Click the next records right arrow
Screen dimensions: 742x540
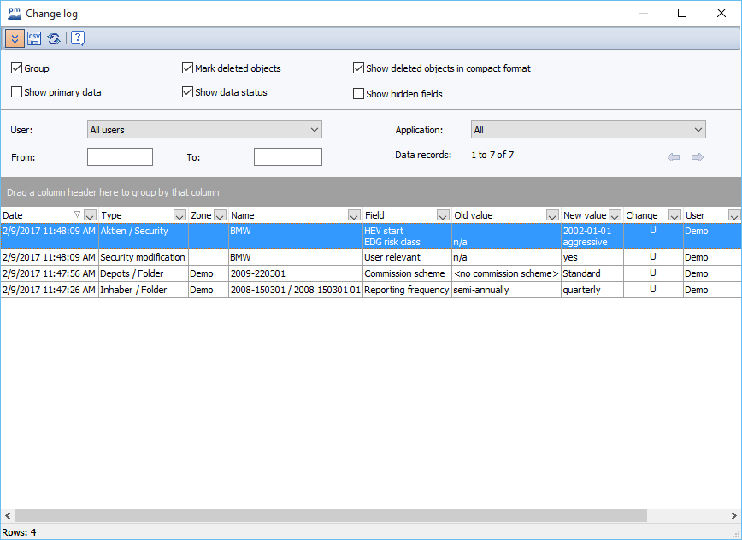[698, 157]
